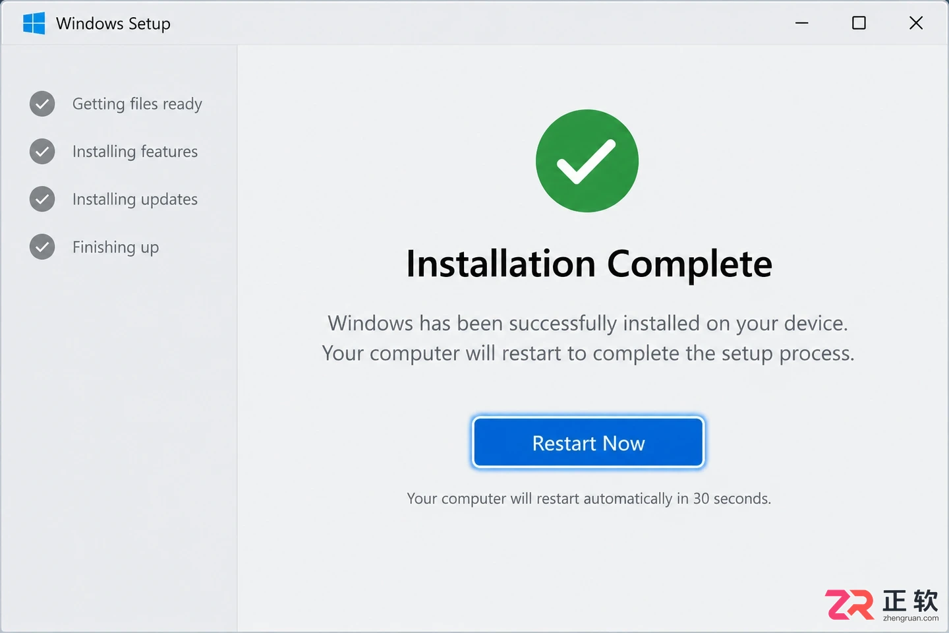Select the Installing features step label
This screenshot has width=949, height=633.
pyautogui.click(x=135, y=152)
